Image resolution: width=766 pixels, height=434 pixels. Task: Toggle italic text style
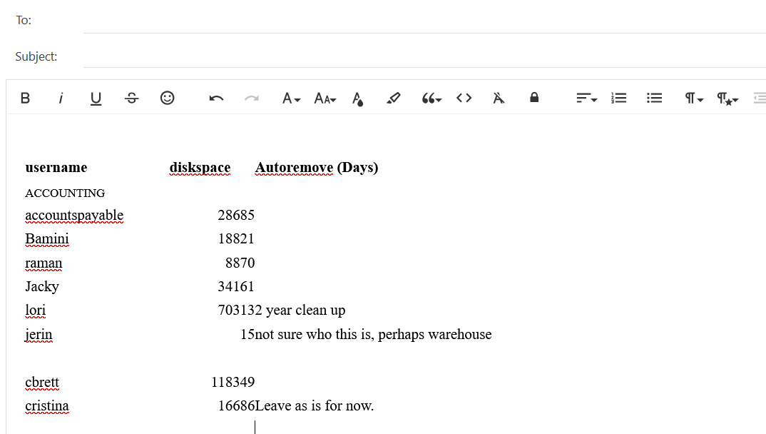[x=61, y=98]
